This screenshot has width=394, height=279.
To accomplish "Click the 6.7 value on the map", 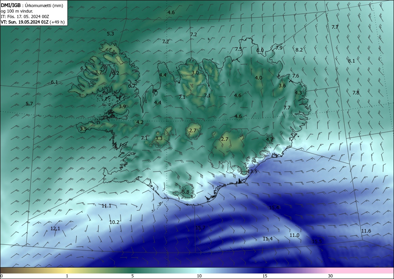I will [x=132, y=86].
